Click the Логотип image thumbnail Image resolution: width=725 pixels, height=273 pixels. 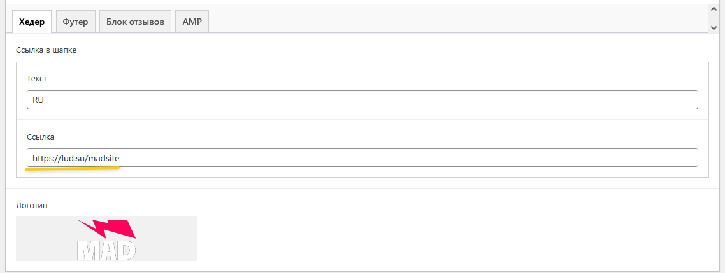106,239
